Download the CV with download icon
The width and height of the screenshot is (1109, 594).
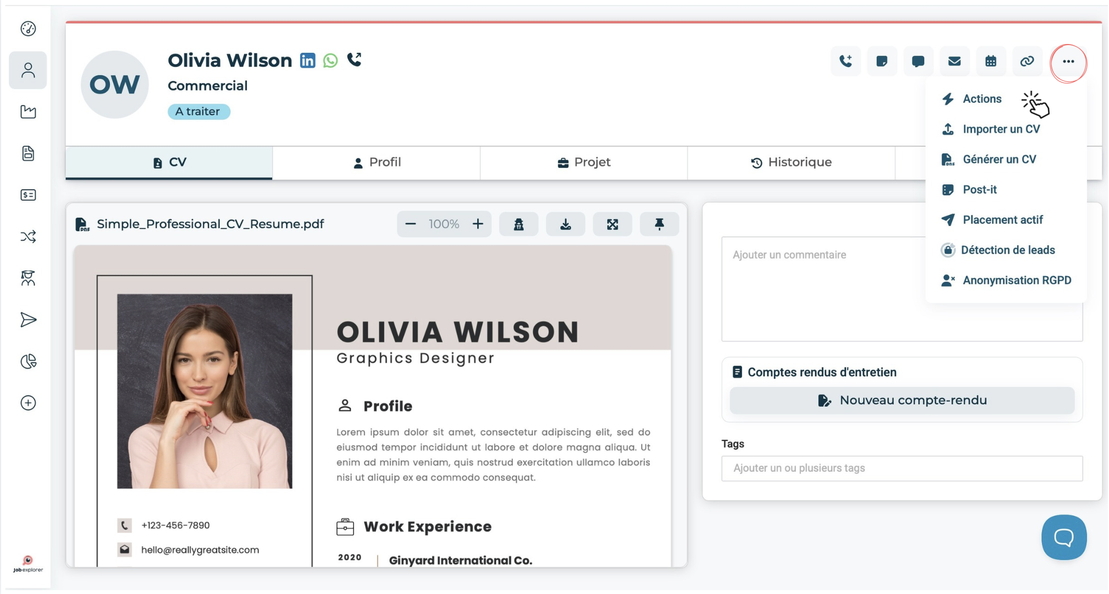pyautogui.click(x=566, y=224)
